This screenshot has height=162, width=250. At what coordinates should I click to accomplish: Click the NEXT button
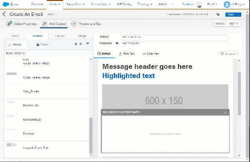234,24
